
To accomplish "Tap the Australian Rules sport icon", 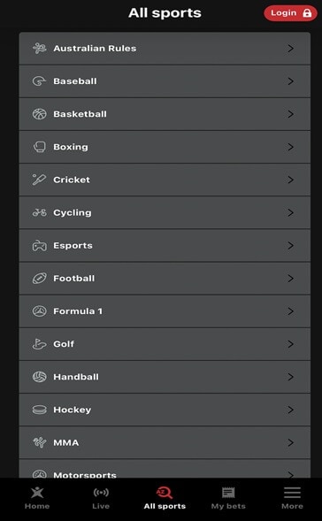I will (x=39, y=49).
